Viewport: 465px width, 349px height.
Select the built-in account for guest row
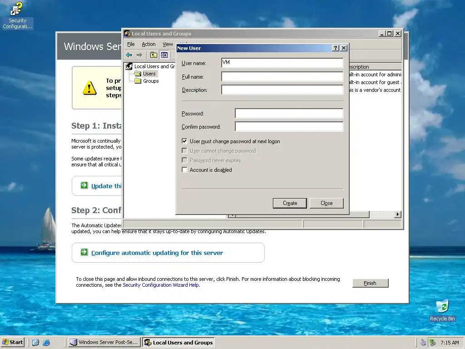375,82
